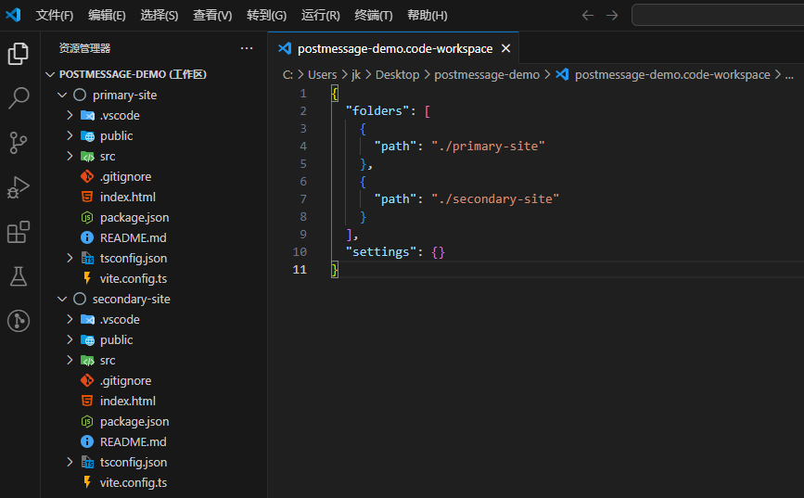Close the postmessage-demo.code-workspace tab
804x498 pixels.
(506, 48)
